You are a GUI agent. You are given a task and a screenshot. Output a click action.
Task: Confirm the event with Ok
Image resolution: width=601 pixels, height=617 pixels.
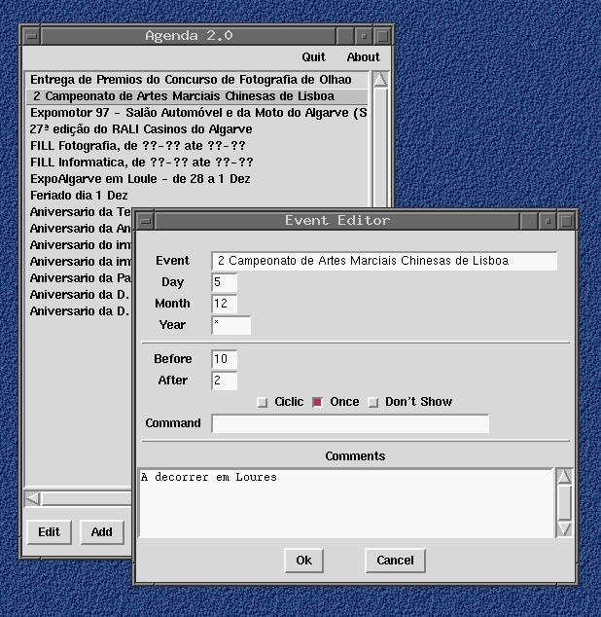pos(303,561)
